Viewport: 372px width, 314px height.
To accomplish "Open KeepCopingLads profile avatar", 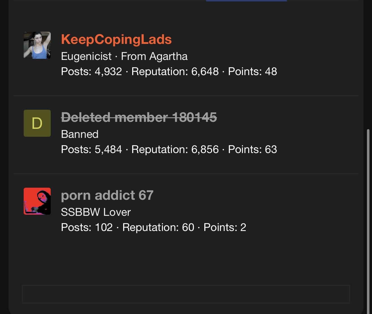I will (37, 45).
